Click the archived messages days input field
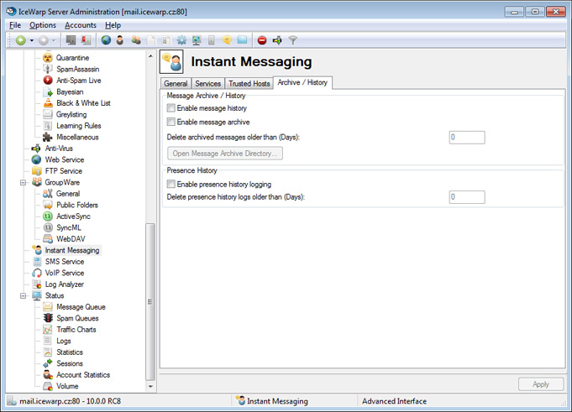The height and width of the screenshot is (412, 572). 466,137
